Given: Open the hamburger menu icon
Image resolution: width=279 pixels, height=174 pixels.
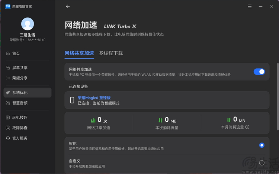Looking at the screenshot, I should pos(250,7).
